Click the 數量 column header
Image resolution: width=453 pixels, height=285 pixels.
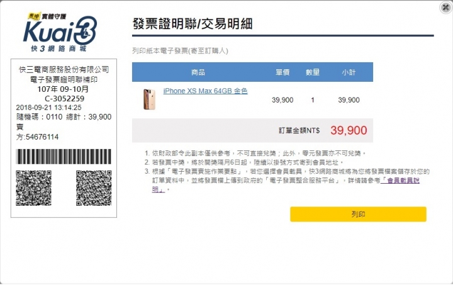click(313, 72)
